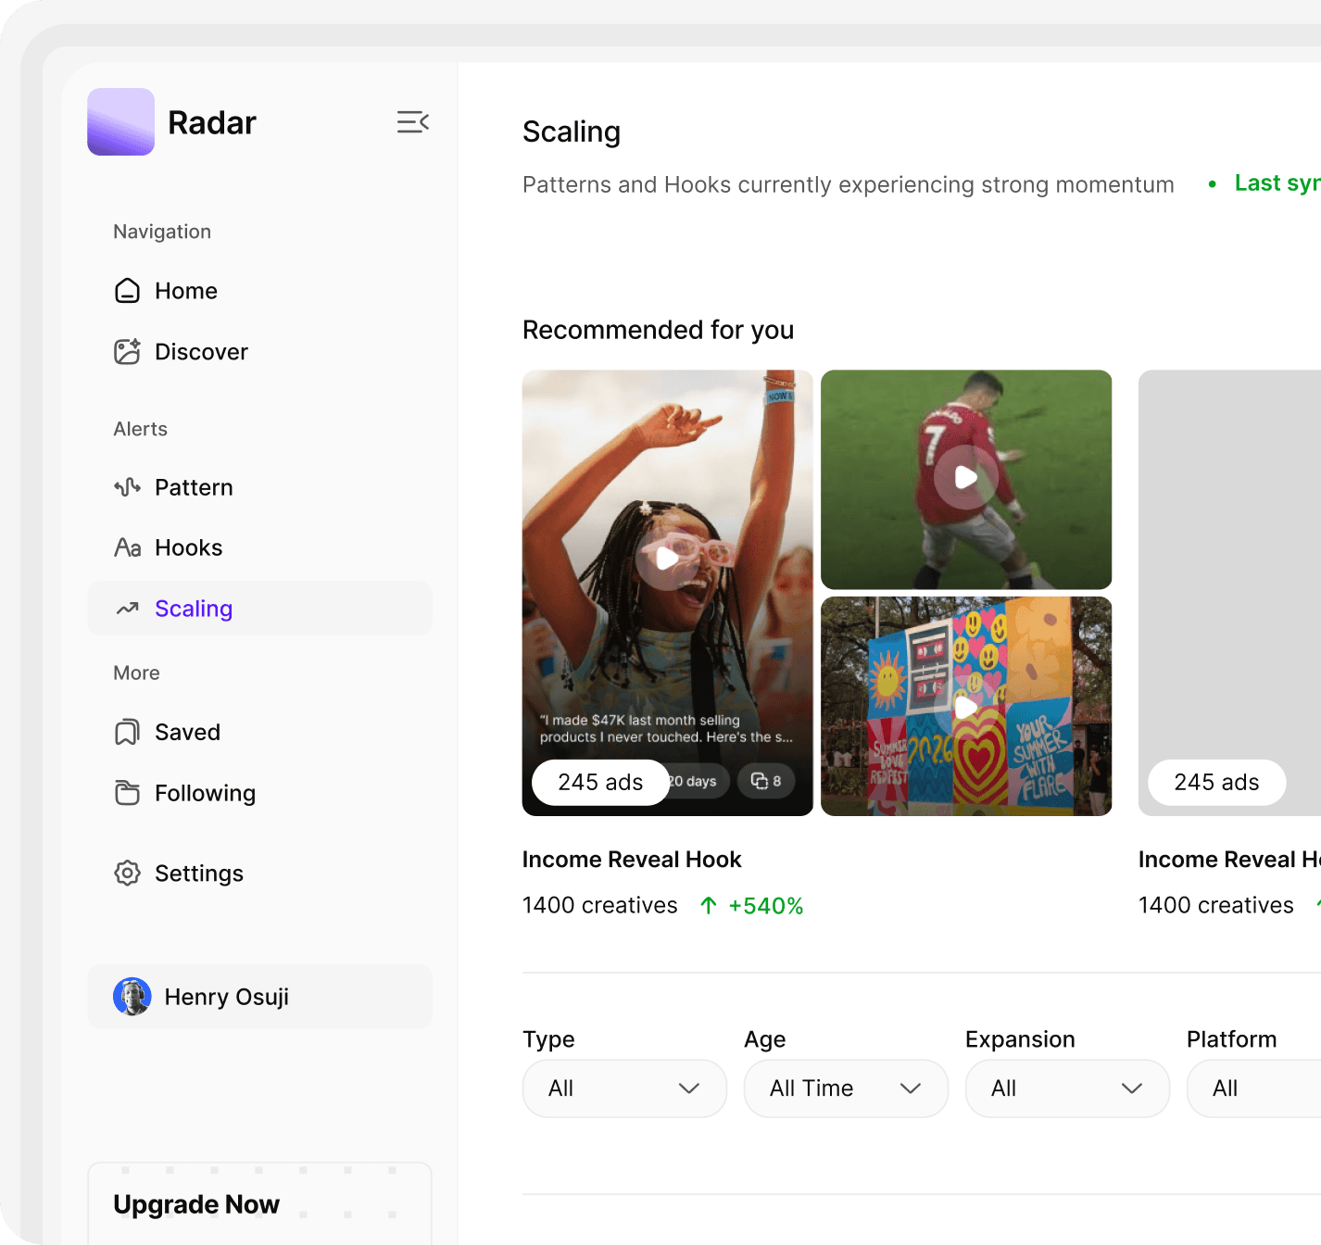Image resolution: width=1321 pixels, height=1245 pixels.
Task: Click the Home house icon
Action: (127, 291)
